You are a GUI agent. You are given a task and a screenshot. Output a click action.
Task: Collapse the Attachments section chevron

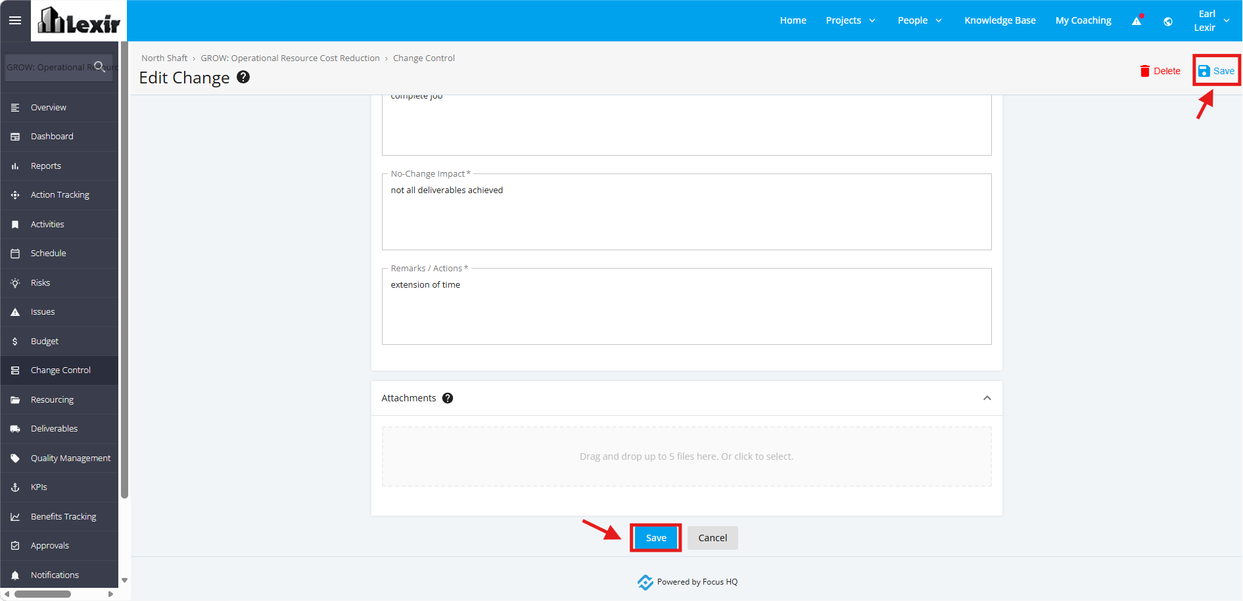click(987, 398)
